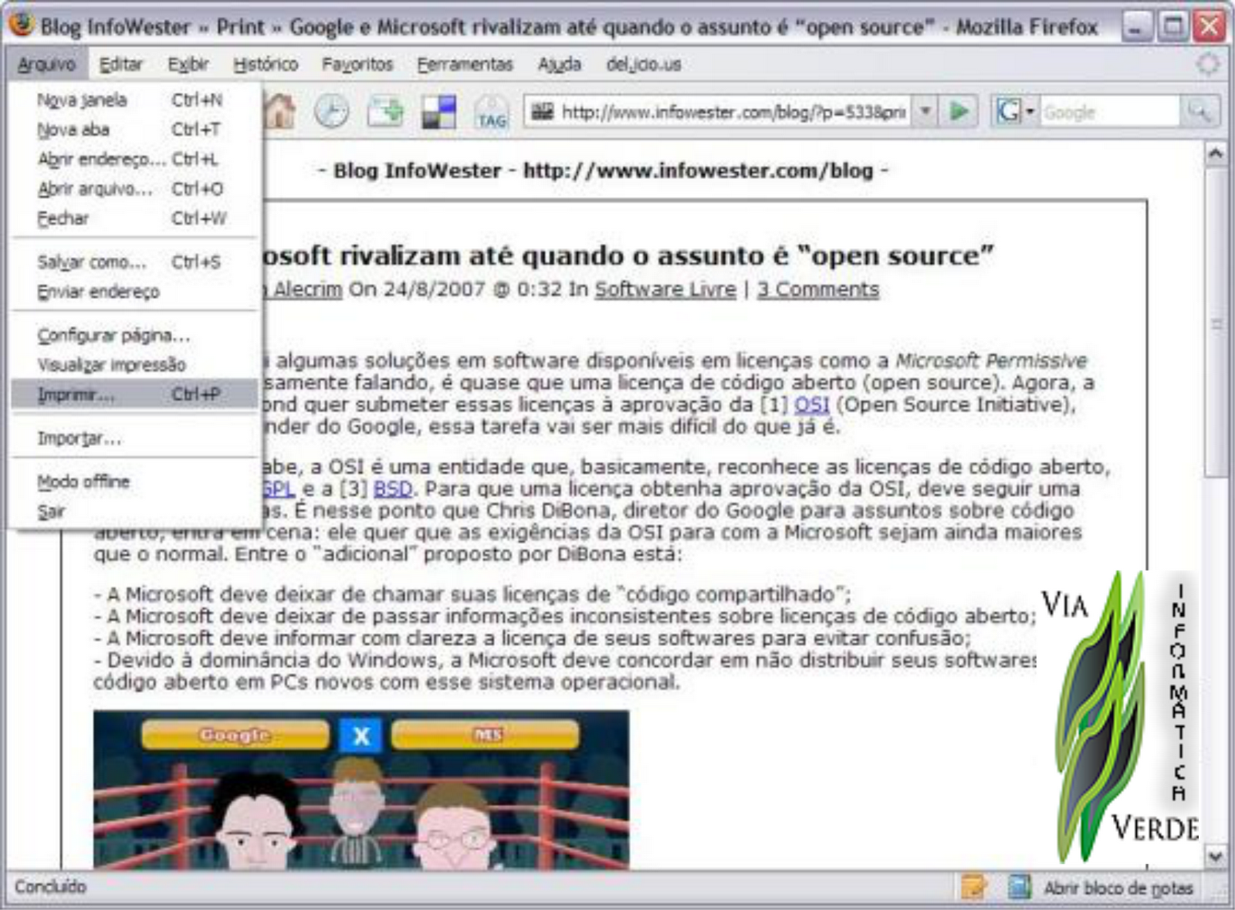
Task: Click the Home toolbar icon
Action: tap(279, 112)
